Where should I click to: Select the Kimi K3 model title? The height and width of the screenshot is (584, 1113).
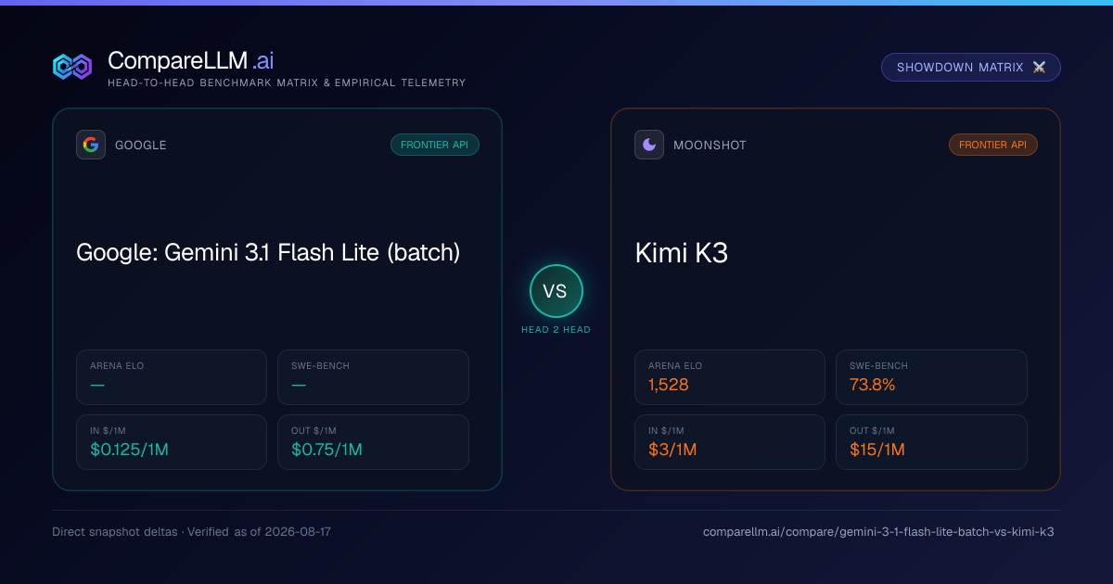click(682, 252)
